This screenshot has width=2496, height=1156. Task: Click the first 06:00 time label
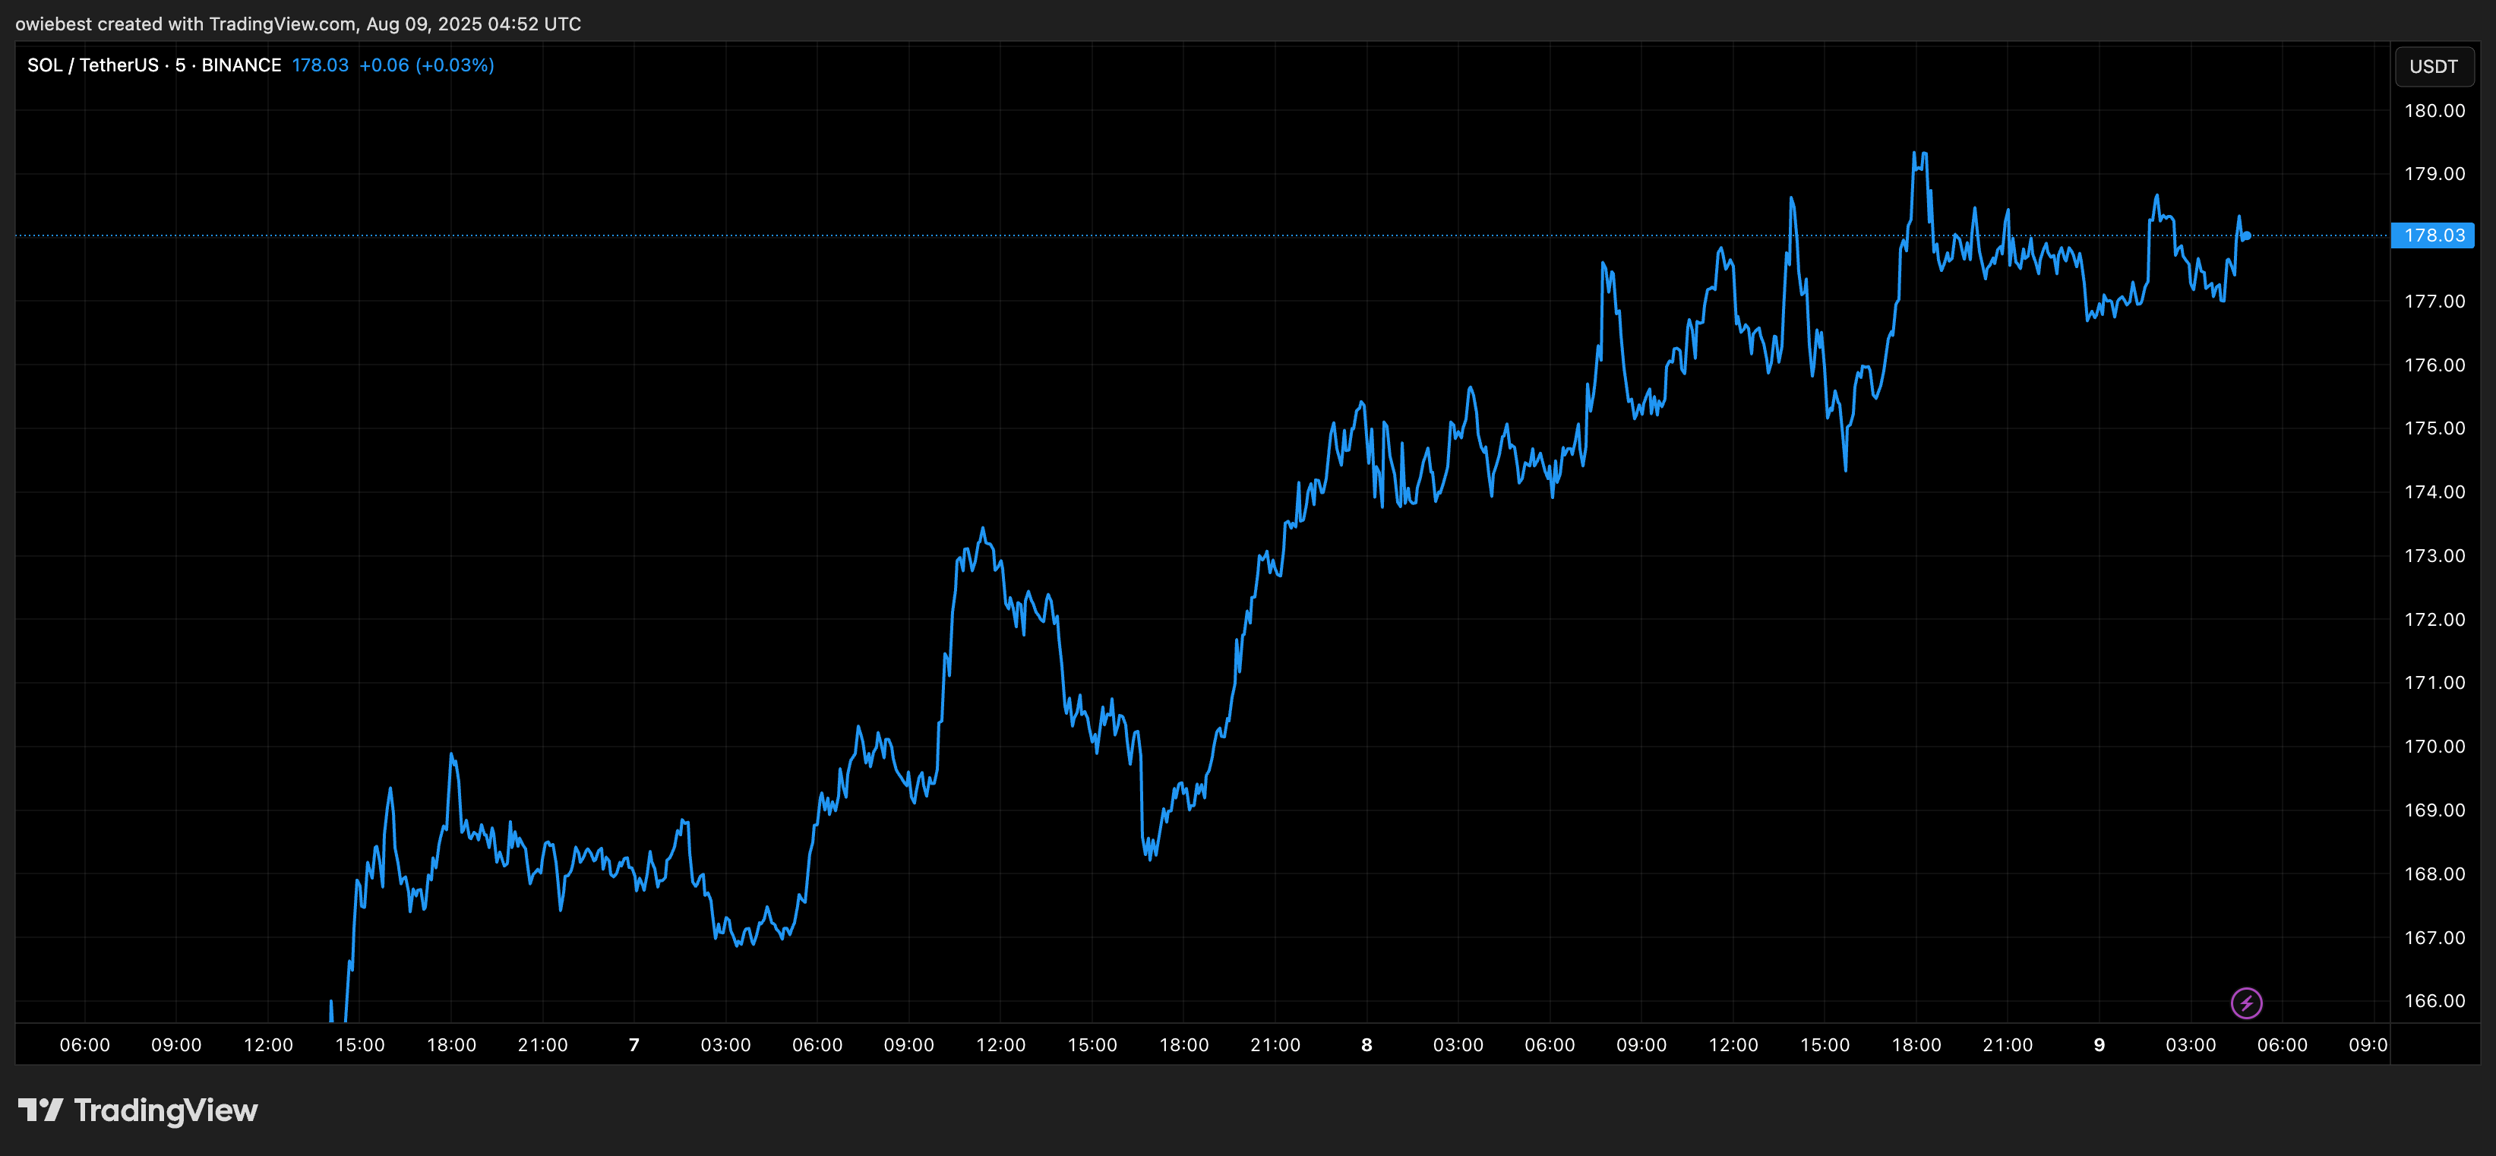click(x=84, y=1044)
